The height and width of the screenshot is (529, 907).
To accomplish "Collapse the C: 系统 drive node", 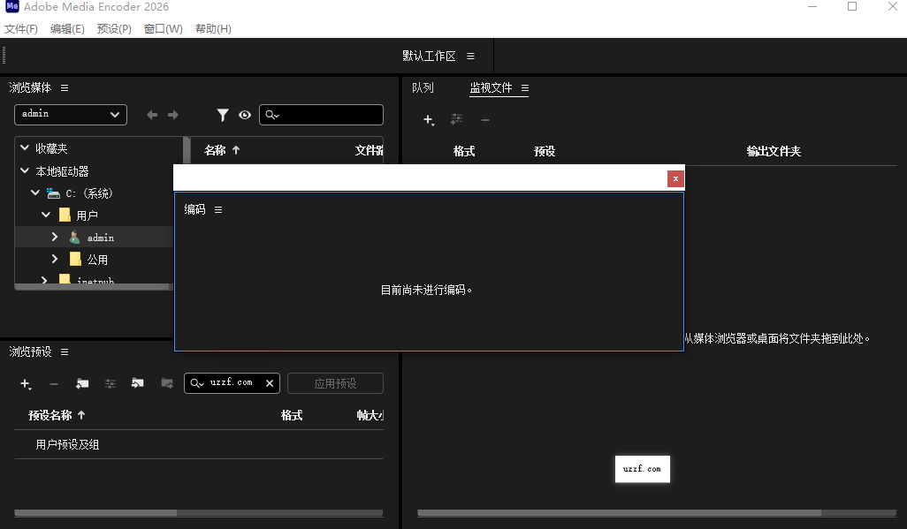I will pos(35,193).
